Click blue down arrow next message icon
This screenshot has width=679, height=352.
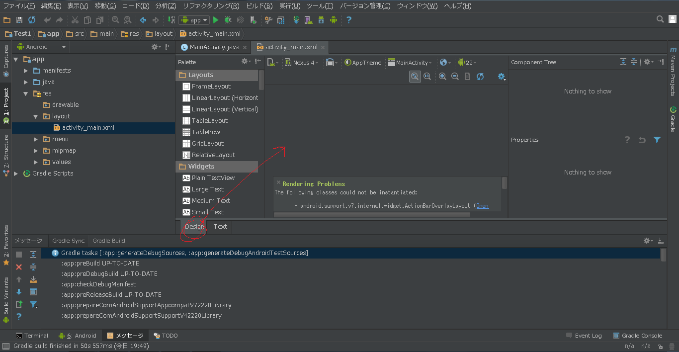pyautogui.click(x=19, y=292)
